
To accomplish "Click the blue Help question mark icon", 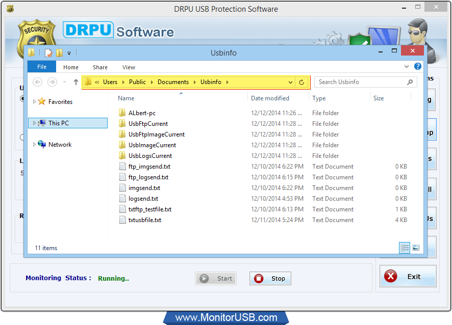I will [x=418, y=67].
